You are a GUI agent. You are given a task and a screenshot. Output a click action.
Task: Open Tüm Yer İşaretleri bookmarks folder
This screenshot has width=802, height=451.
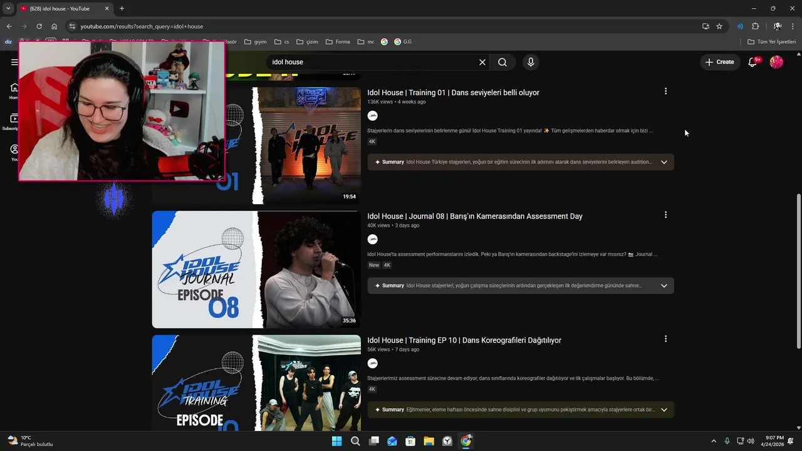pos(772,42)
